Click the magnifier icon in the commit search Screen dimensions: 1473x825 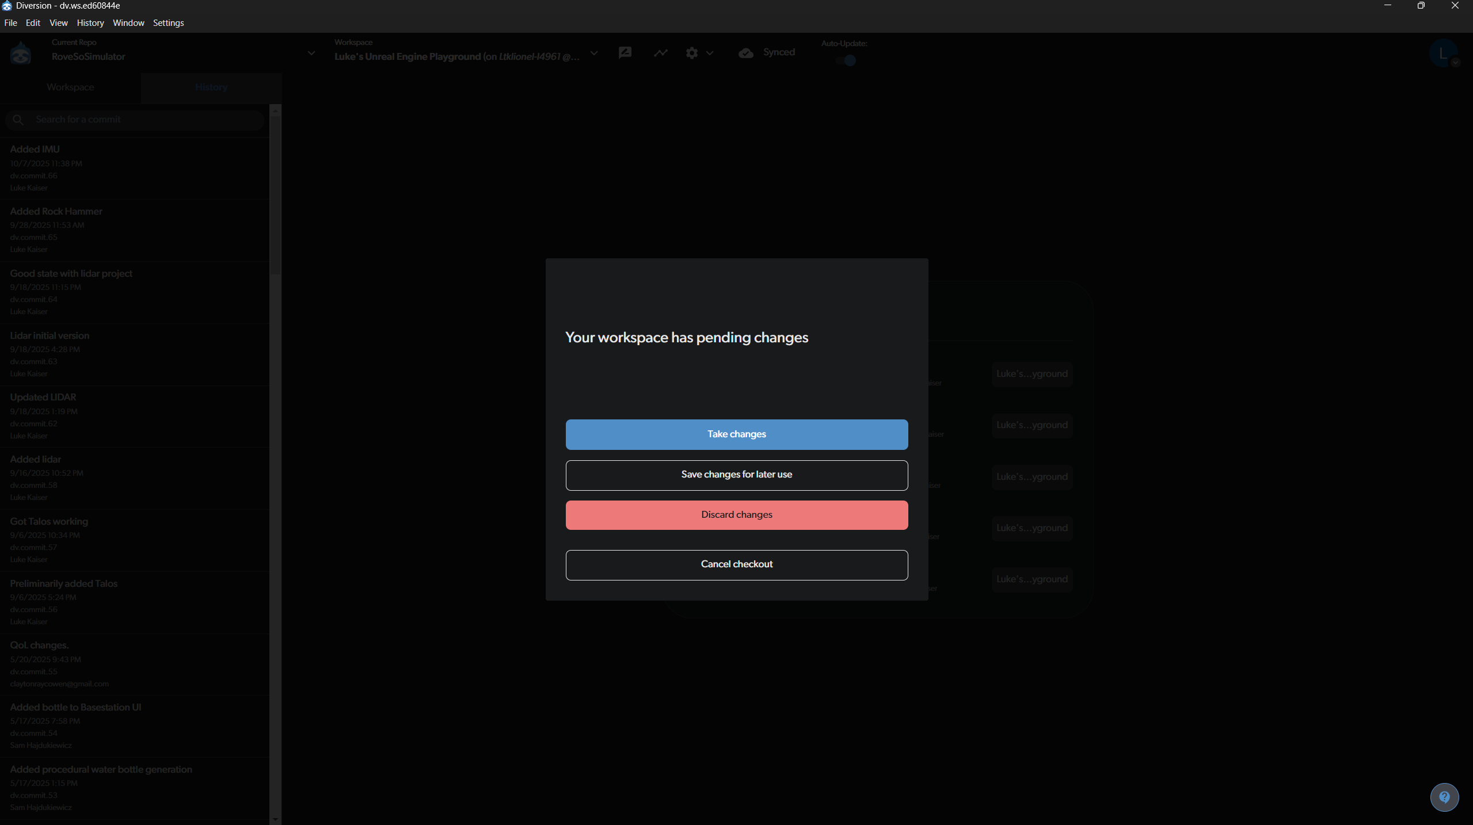point(18,119)
